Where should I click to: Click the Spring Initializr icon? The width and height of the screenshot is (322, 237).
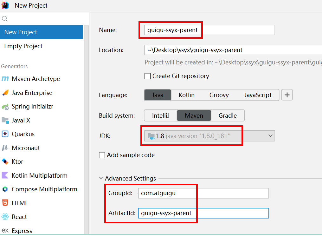click(x=5, y=107)
